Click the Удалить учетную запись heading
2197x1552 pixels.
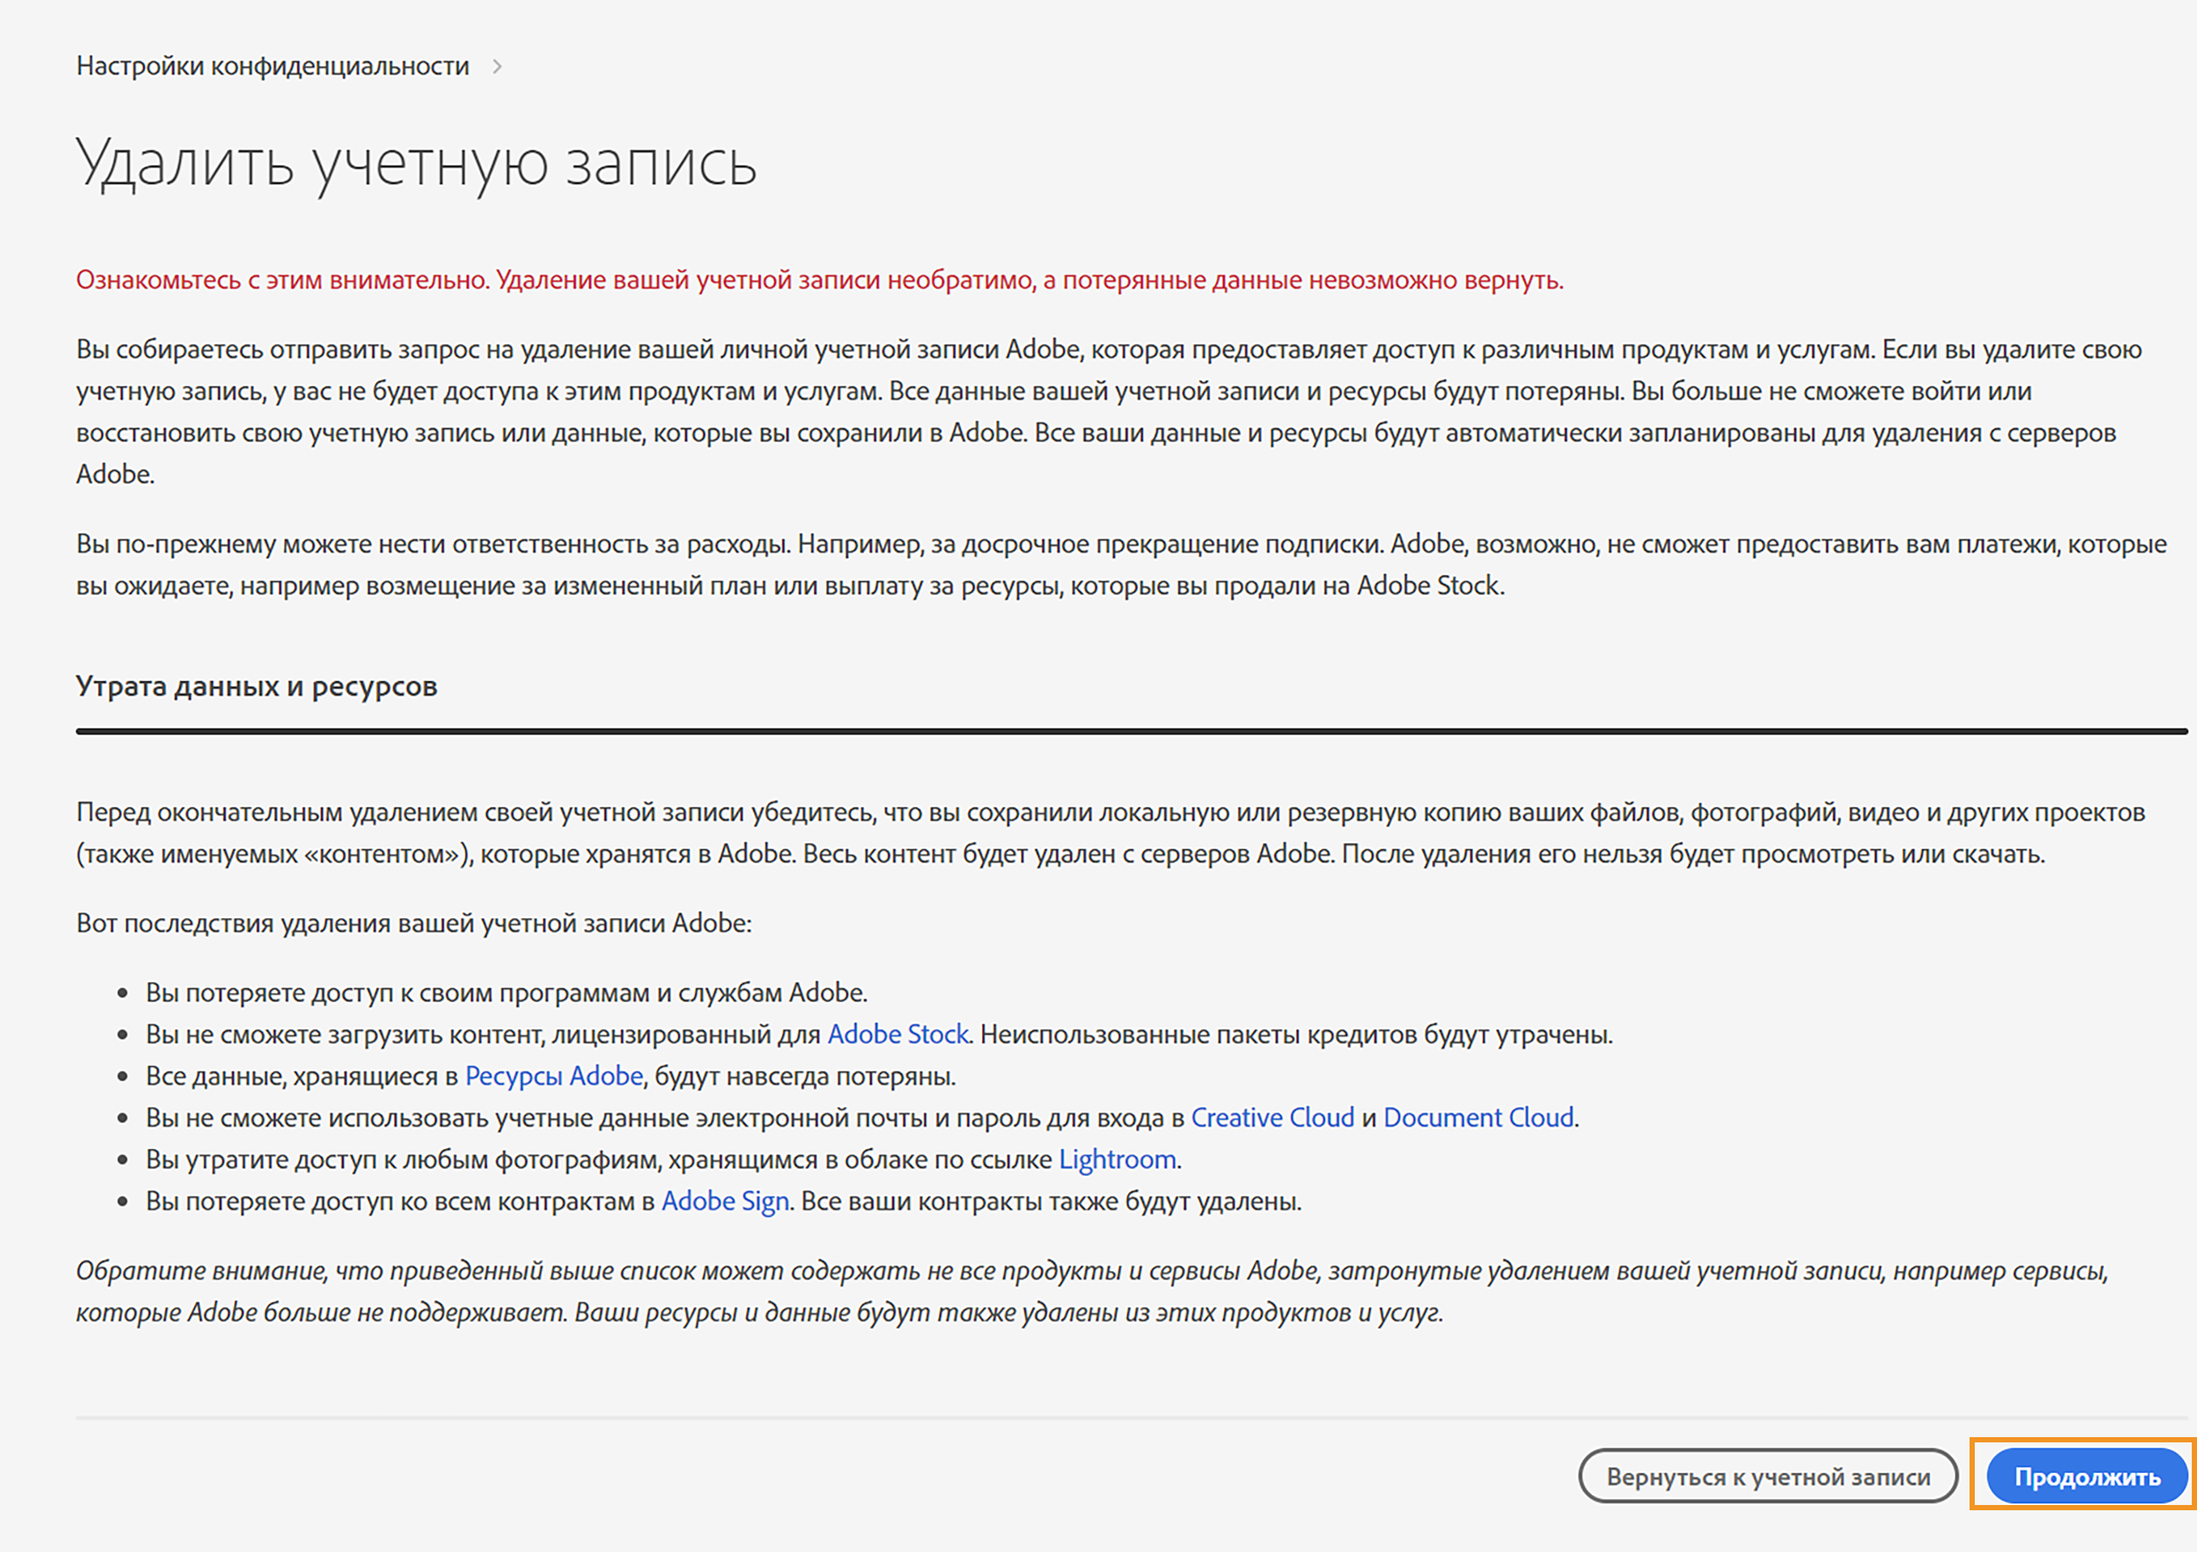pyautogui.click(x=416, y=163)
